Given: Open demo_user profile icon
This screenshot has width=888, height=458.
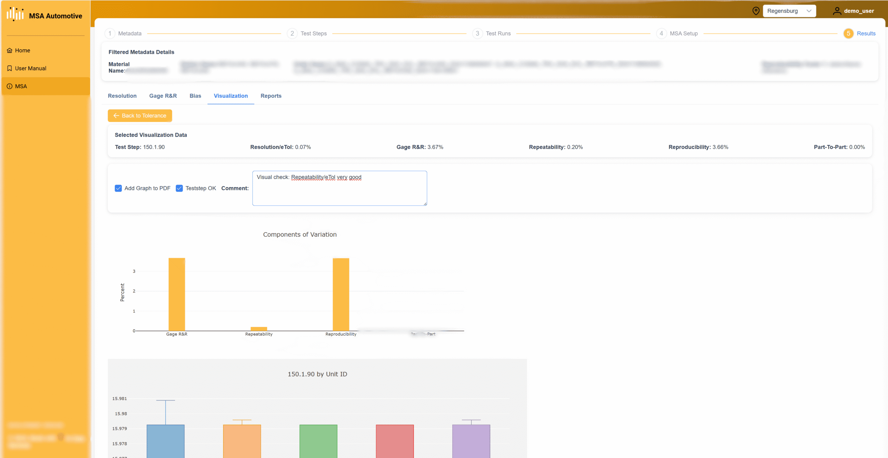Looking at the screenshot, I should (837, 11).
